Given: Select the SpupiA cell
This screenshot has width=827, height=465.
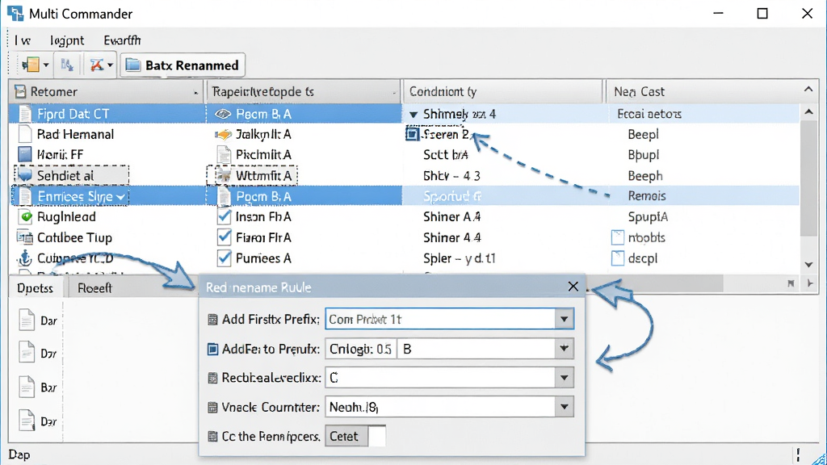Looking at the screenshot, I should click(x=648, y=216).
